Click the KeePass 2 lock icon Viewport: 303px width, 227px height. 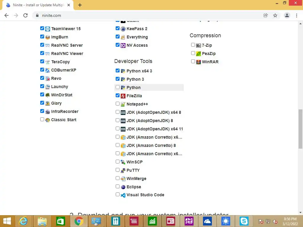pyautogui.click(x=123, y=29)
